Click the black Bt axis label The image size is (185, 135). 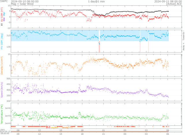(x=2, y=25)
